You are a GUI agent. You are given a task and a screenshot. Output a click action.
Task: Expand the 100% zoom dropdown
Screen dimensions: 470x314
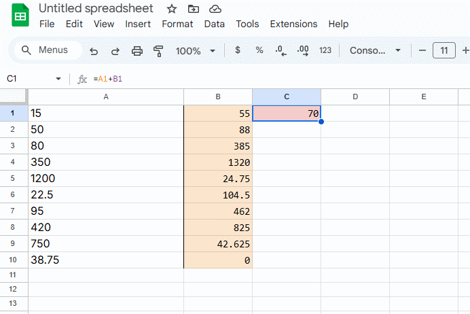pyautogui.click(x=195, y=51)
